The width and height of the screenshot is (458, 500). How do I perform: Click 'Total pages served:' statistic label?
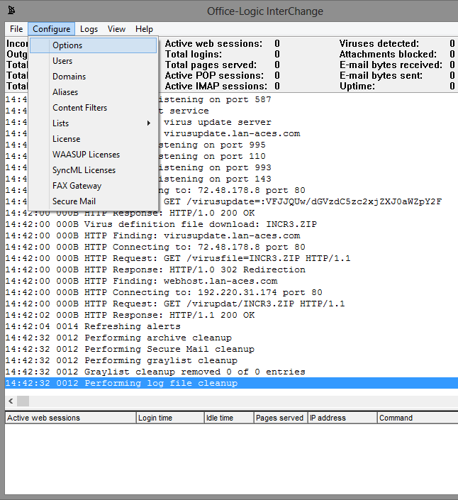click(211, 65)
